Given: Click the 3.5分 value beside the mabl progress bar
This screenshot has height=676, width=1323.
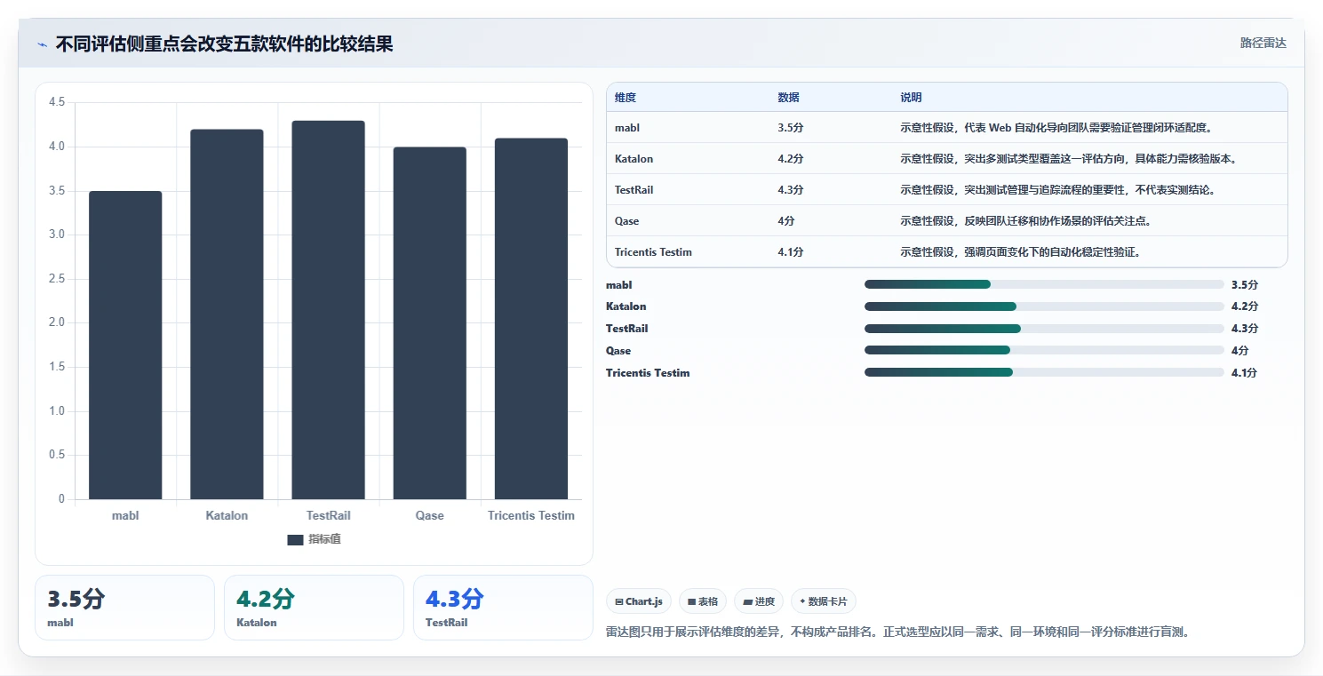Looking at the screenshot, I should tap(1245, 284).
